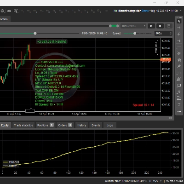Switch to the History tab
This screenshot has width=184, height=184.
(x=82, y=125)
